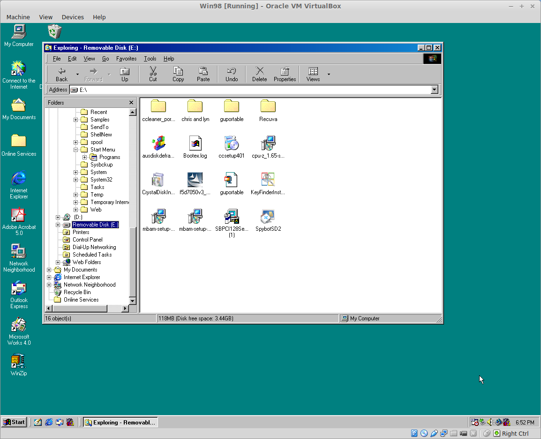This screenshot has height=439, width=541.
Task: Select the ccsetup401 installer
Action: pyautogui.click(x=232, y=147)
